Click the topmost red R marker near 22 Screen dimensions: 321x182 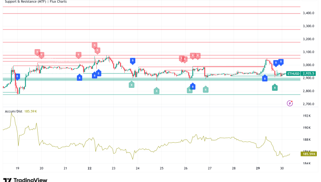(x=94, y=45)
